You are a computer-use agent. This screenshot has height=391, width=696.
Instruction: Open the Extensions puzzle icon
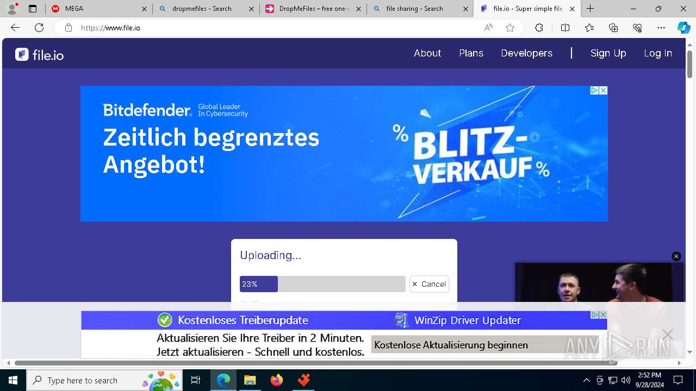point(539,28)
